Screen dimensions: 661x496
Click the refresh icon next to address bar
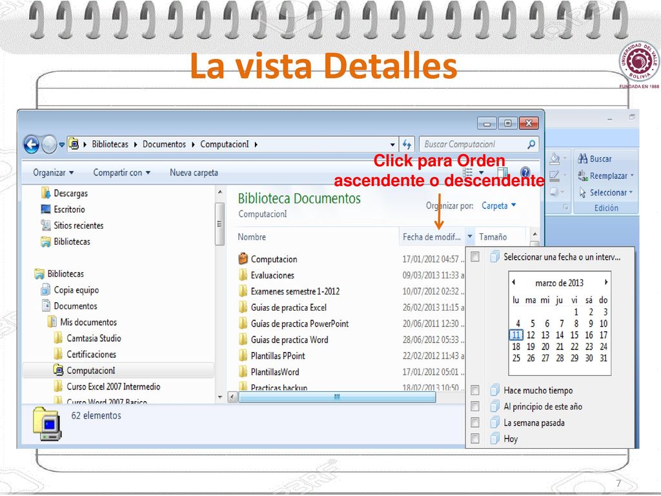click(x=407, y=145)
